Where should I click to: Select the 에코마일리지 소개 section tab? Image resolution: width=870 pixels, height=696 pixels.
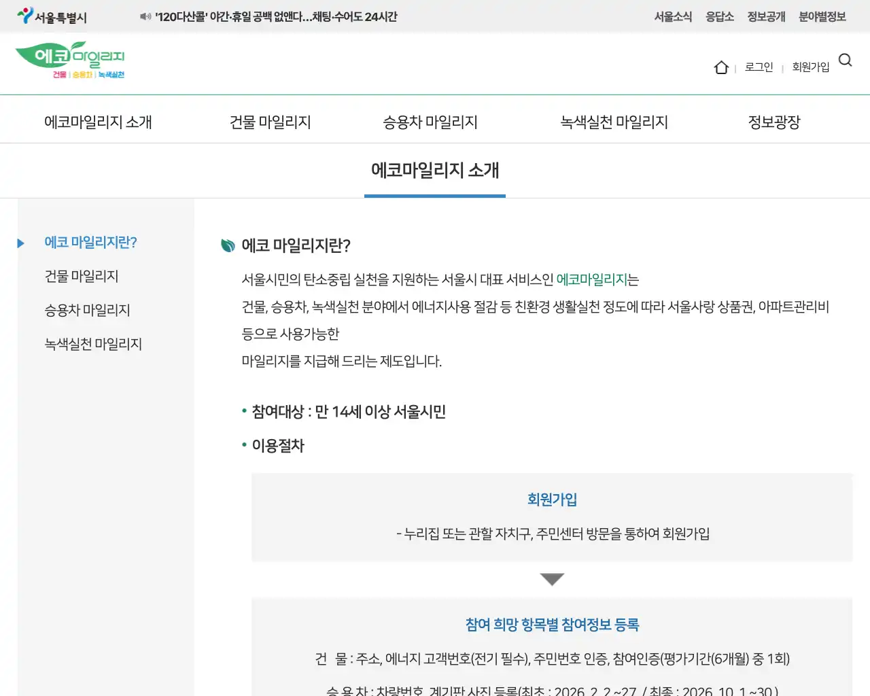click(435, 170)
